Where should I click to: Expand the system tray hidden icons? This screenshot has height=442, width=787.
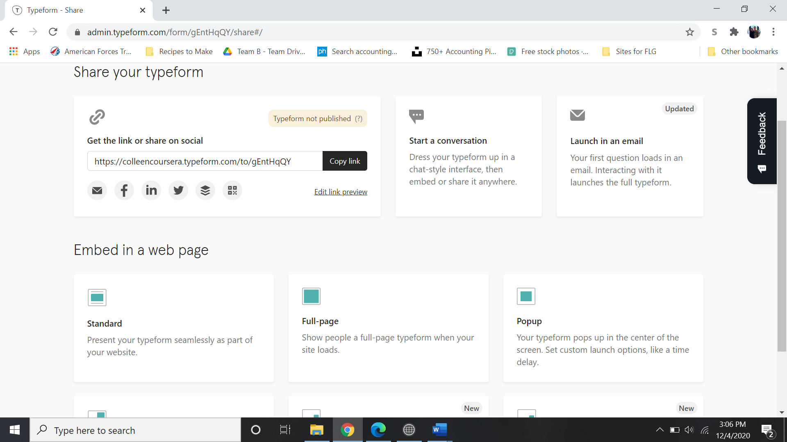[660, 430]
